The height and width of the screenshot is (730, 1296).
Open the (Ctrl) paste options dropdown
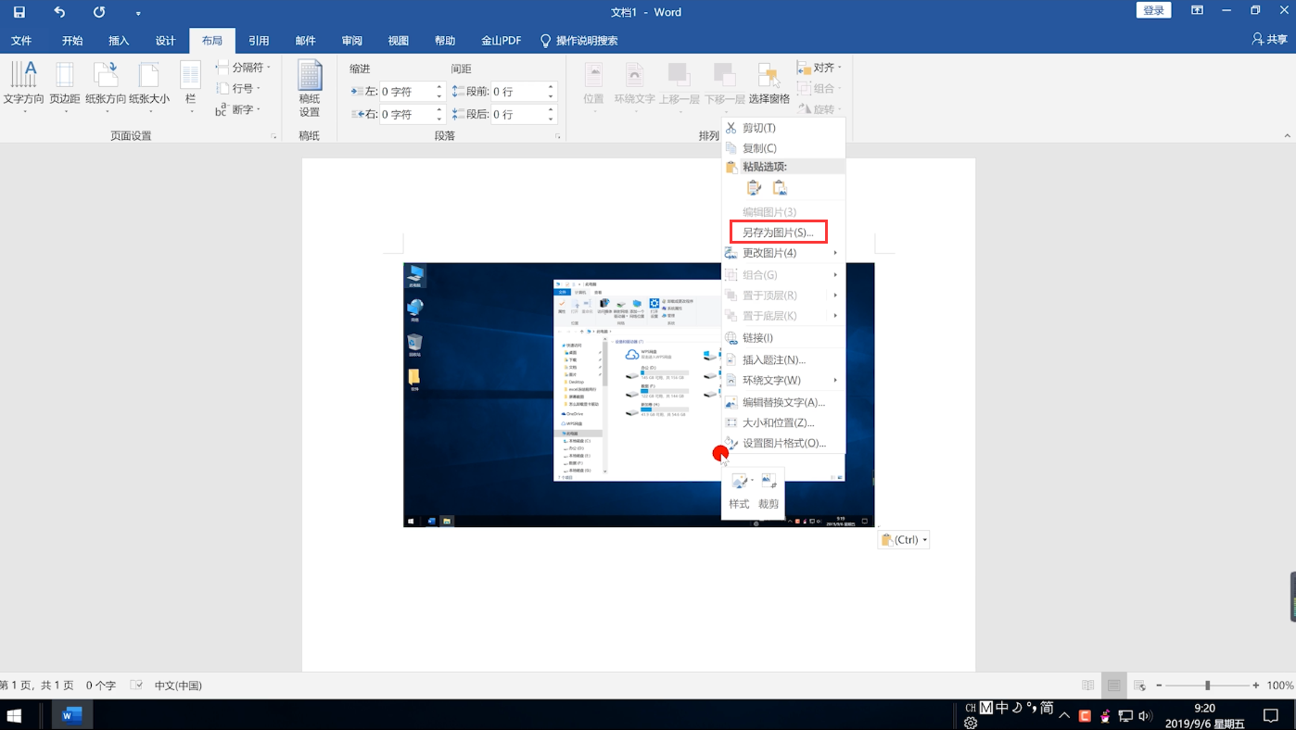click(x=903, y=540)
